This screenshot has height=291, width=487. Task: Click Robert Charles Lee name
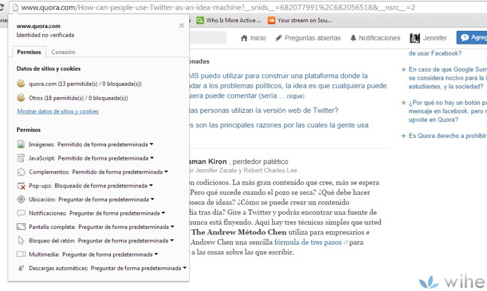coord(270,171)
